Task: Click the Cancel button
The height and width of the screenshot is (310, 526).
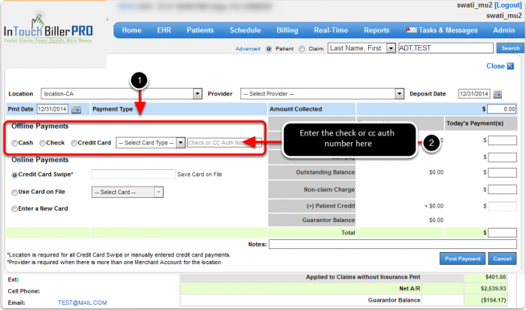Action: (x=500, y=259)
